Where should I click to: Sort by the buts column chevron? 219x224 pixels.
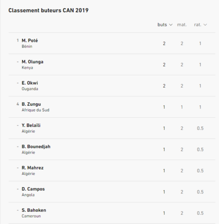(171, 25)
